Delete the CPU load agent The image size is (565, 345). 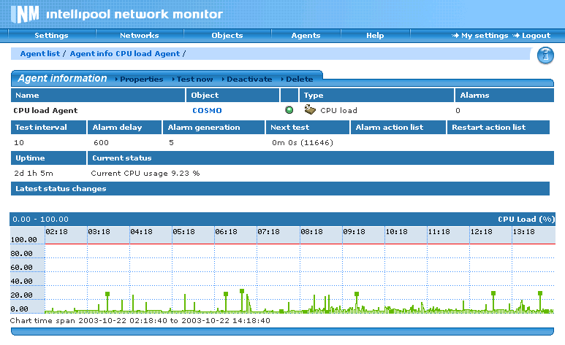[298, 79]
